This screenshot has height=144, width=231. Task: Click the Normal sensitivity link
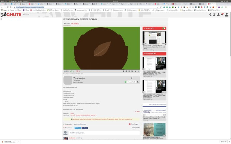click(83, 115)
